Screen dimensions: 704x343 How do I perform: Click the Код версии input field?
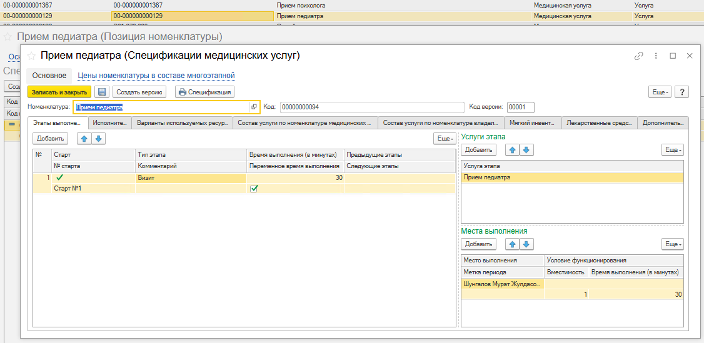520,107
